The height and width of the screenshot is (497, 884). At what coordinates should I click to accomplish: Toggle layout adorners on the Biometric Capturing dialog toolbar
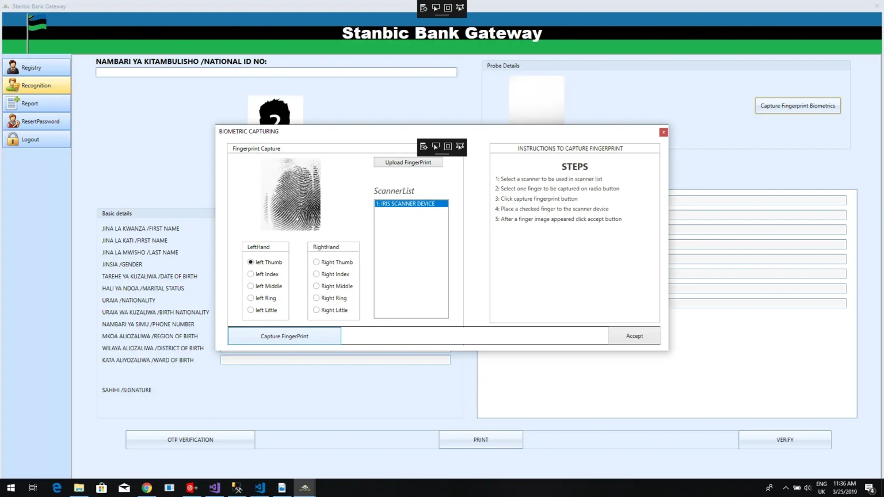pos(448,146)
